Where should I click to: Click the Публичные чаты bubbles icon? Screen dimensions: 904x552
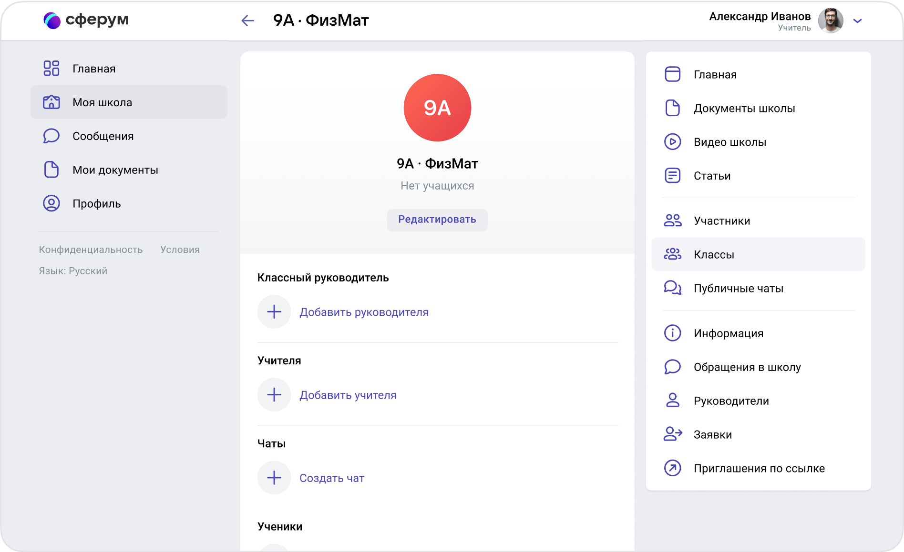(673, 288)
